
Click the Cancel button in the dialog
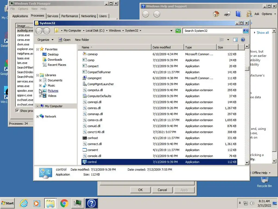(x=162, y=190)
